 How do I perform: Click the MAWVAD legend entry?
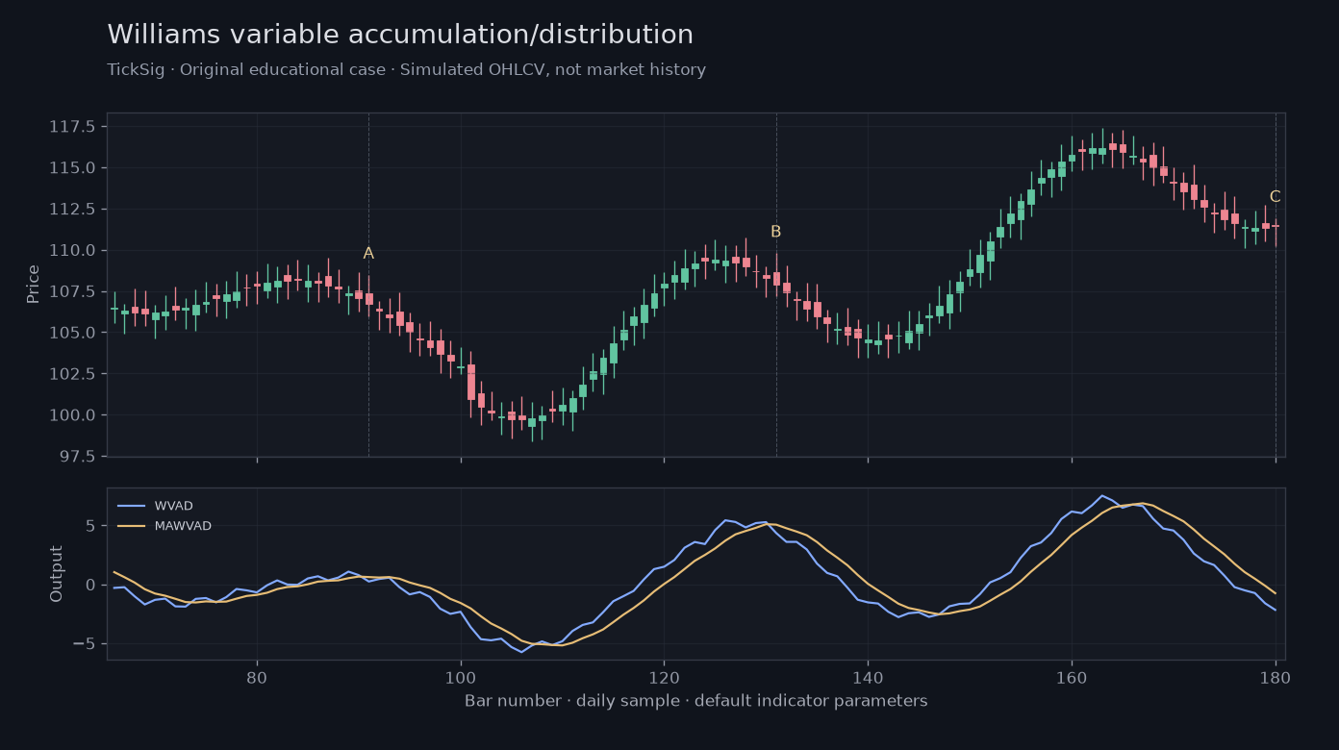(164, 526)
